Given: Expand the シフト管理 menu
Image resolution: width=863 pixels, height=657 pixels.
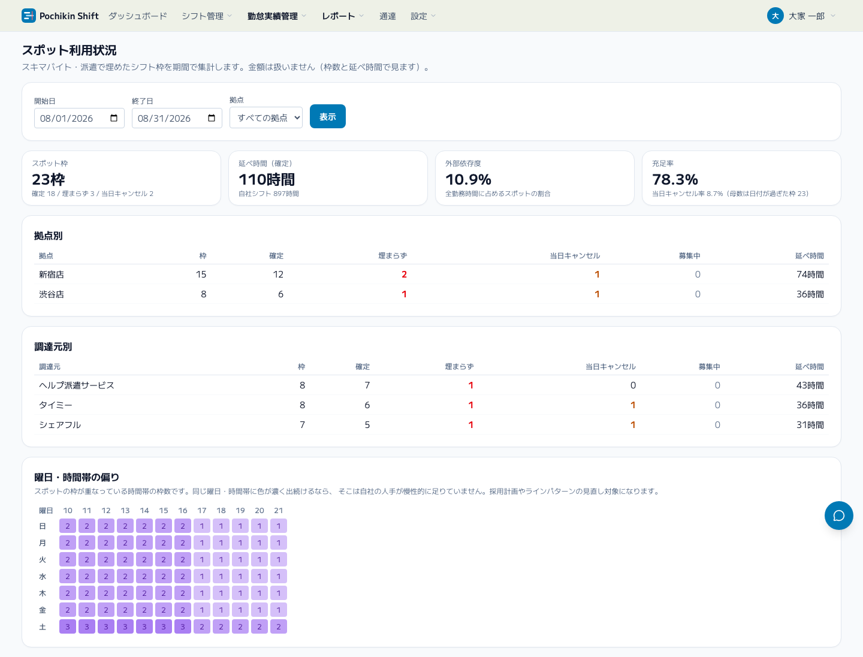Looking at the screenshot, I should click(207, 16).
